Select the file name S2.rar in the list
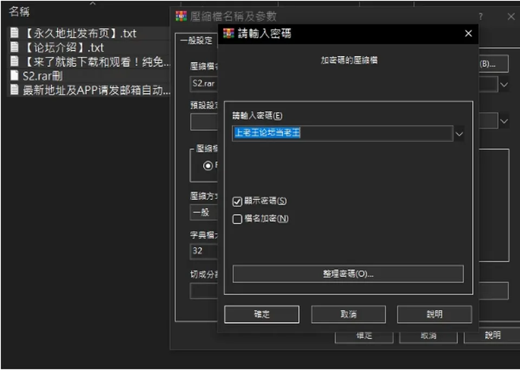This screenshot has width=520, height=370. [x=42, y=76]
